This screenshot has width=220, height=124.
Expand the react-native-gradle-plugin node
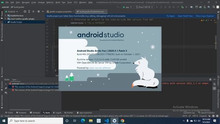pos(5,19)
